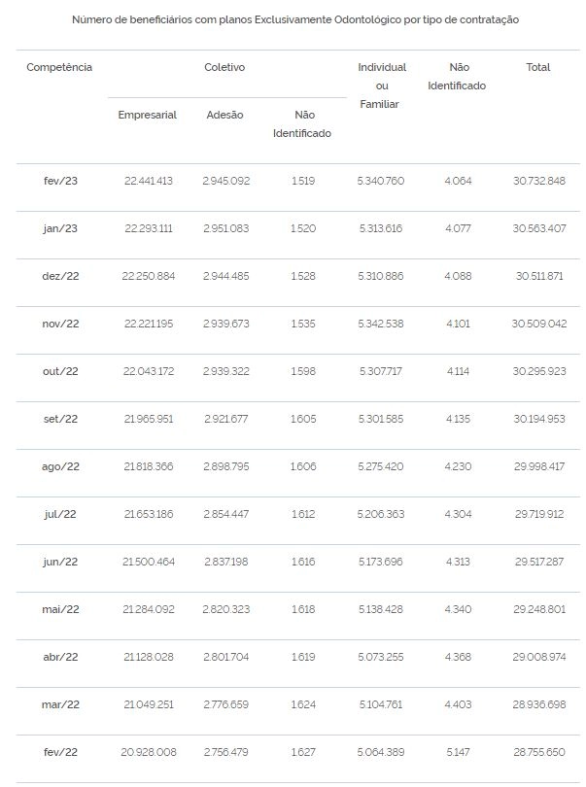Select the dez/22 competência cell

[60, 276]
